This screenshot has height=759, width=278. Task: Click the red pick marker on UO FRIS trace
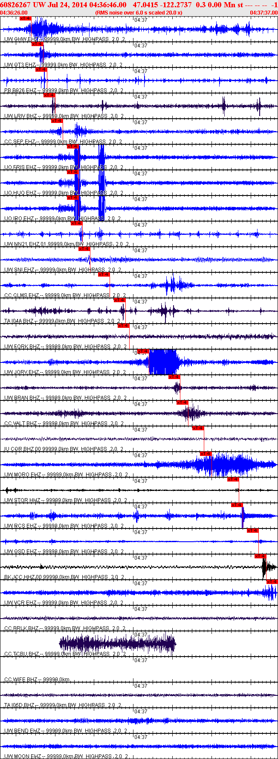[73, 146]
